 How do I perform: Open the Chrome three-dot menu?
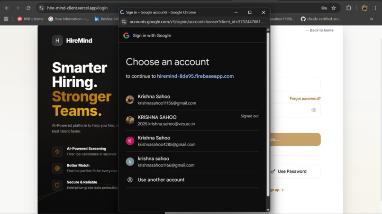tap(375, 8)
